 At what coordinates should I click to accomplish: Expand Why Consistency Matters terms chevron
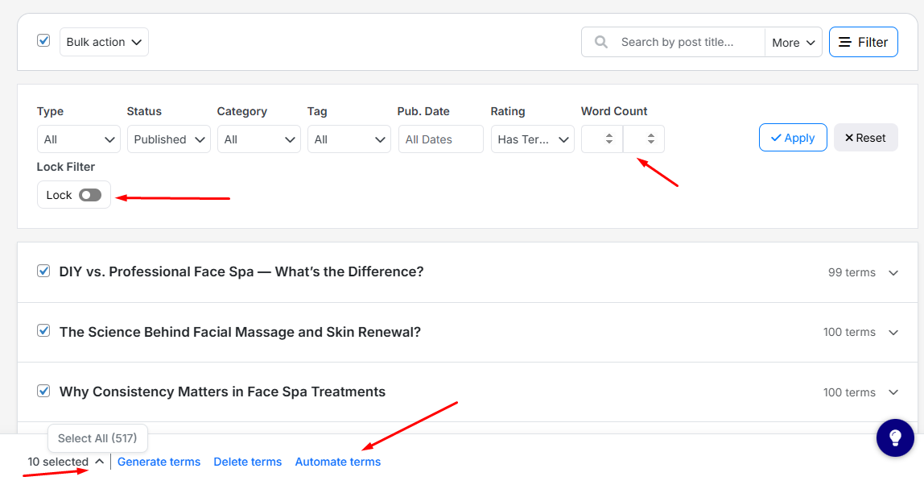point(893,392)
